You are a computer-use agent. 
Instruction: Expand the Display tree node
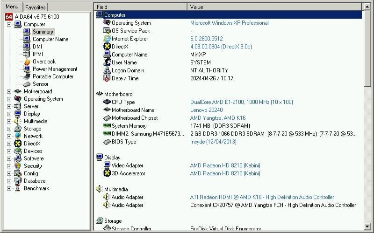coord(9,114)
